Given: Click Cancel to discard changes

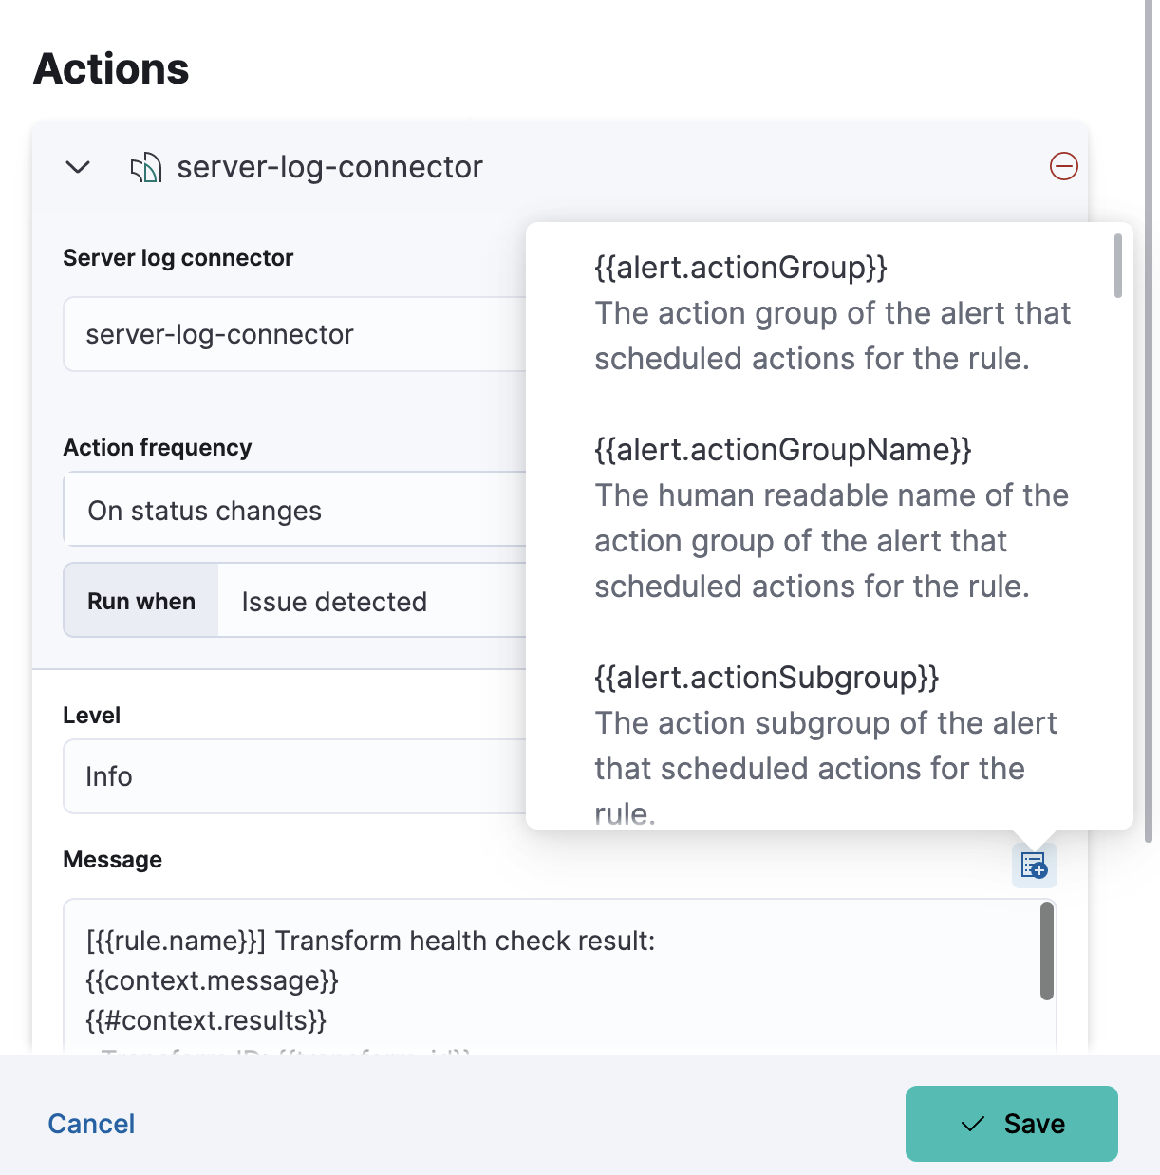Looking at the screenshot, I should (91, 1124).
